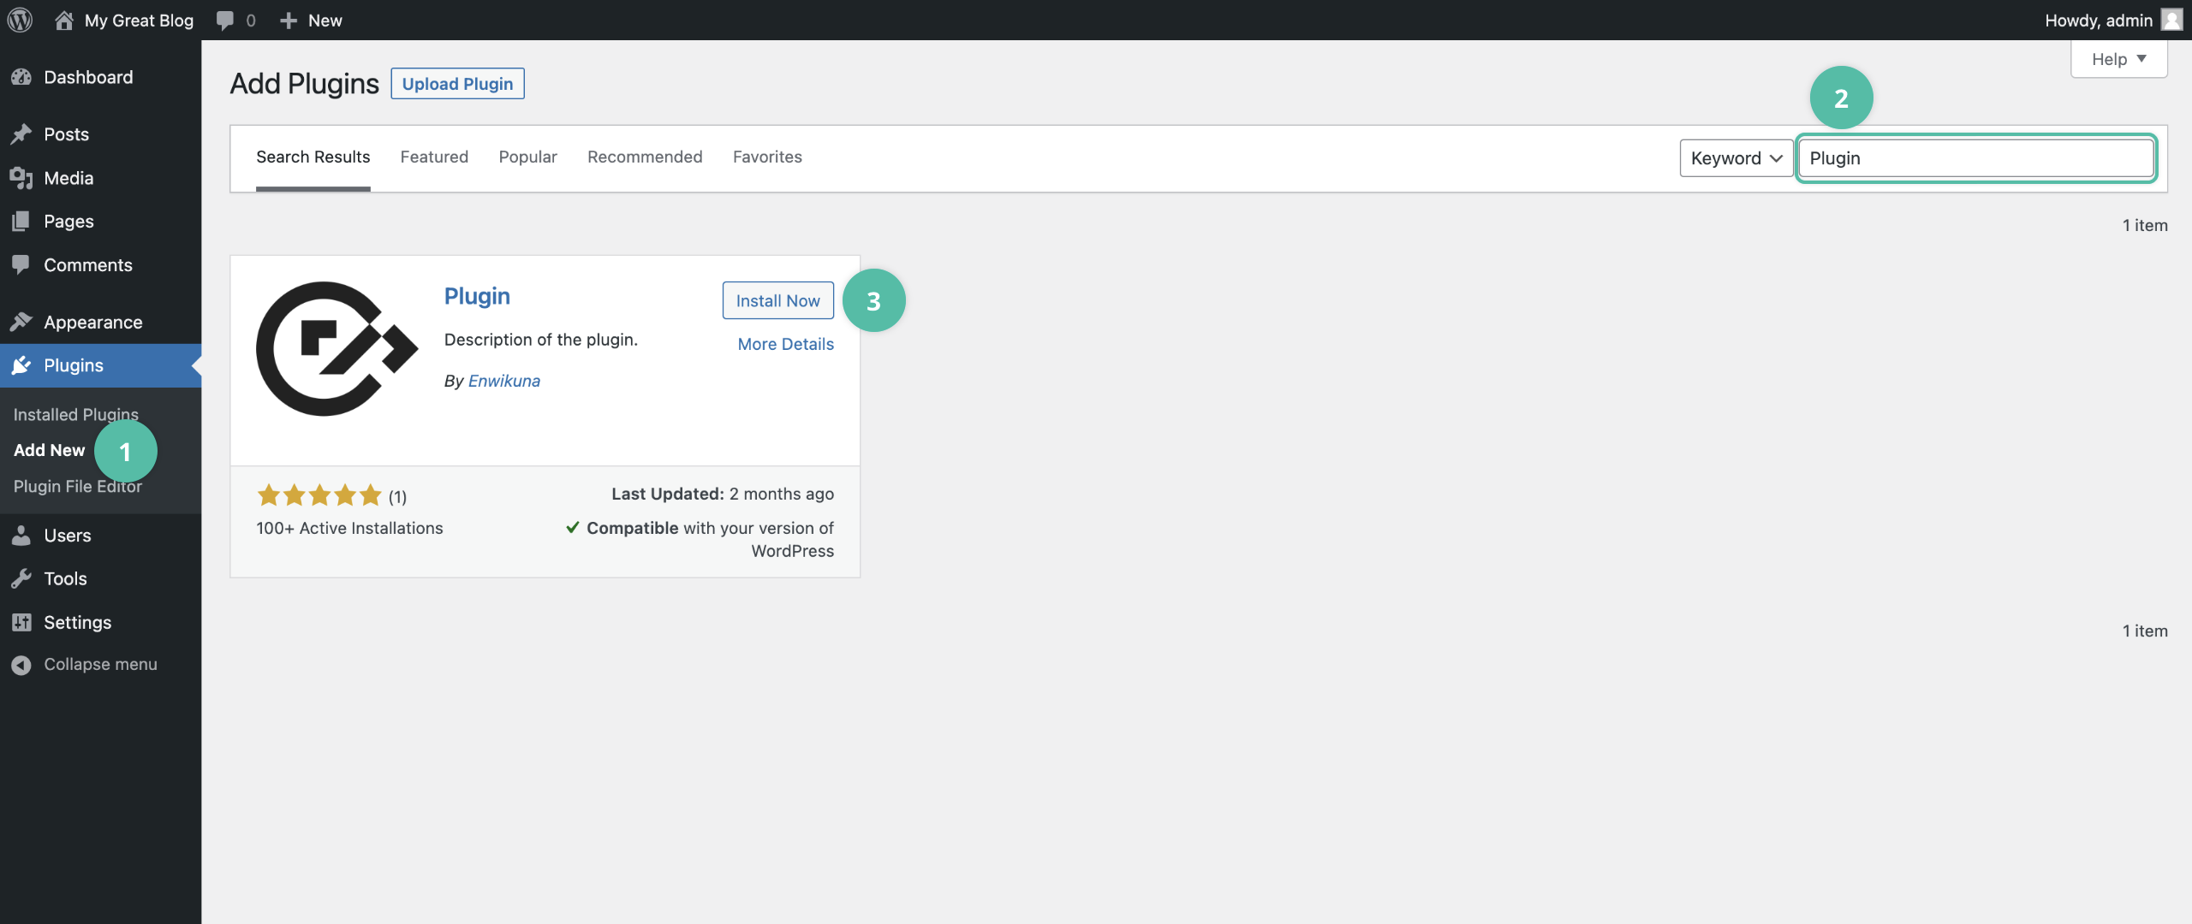Open Media library
This screenshot has width=2192, height=924.
tap(67, 176)
